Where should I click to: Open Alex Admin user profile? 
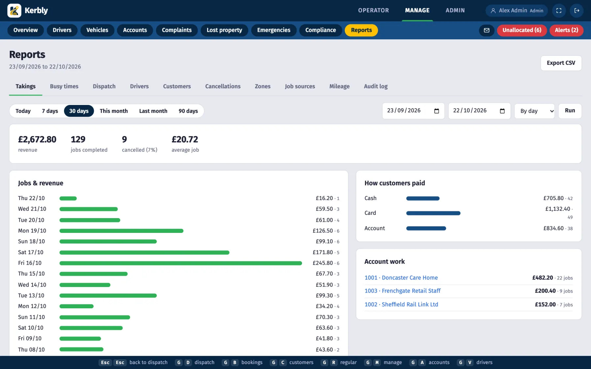[x=517, y=10]
